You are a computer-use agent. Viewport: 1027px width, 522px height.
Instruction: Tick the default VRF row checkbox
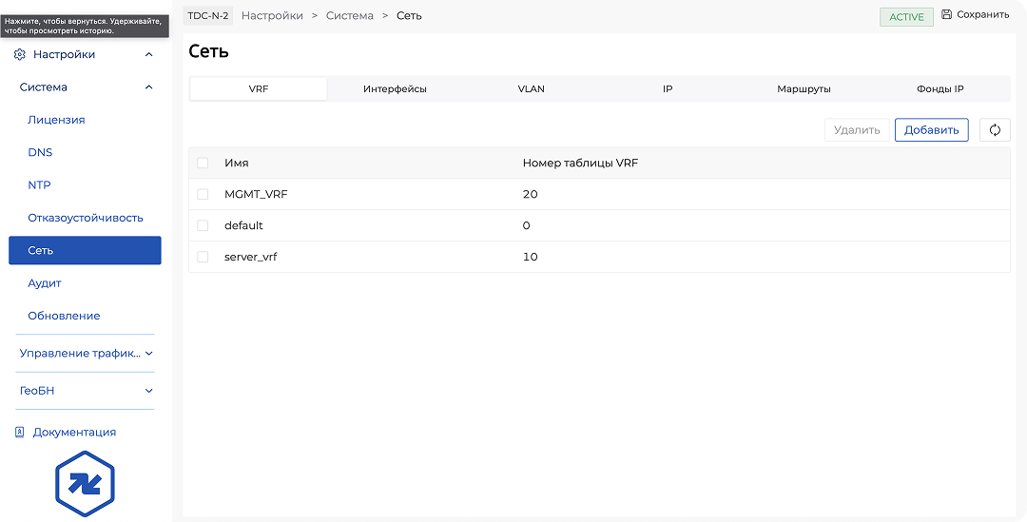point(203,225)
